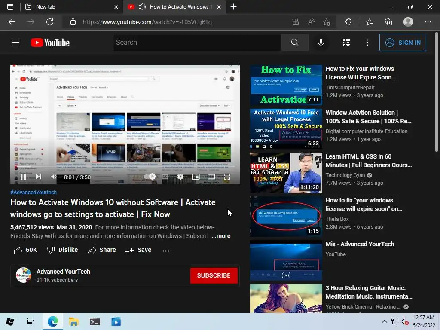Click the page vertical scrollbar
This screenshot has width=440, height=330.
point(437,93)
